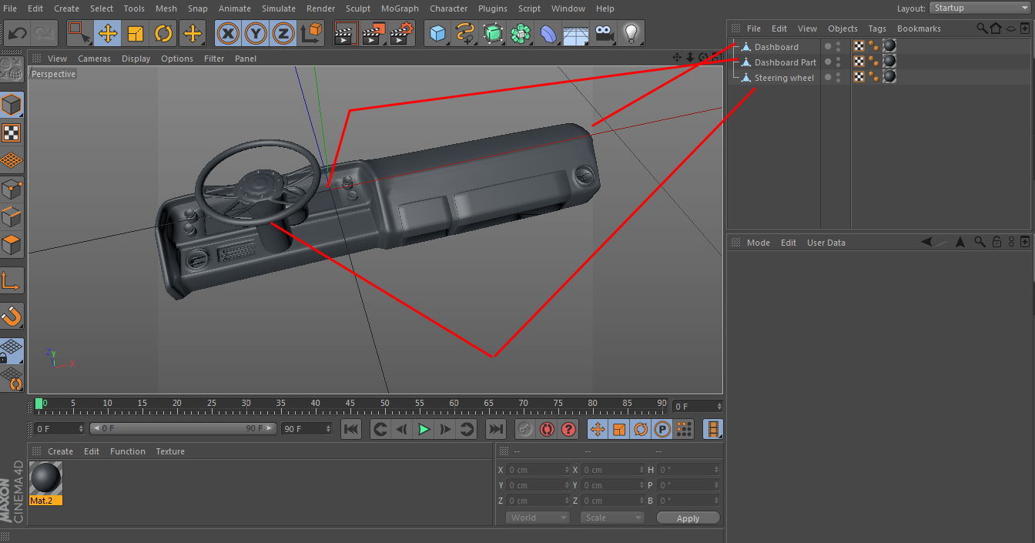
Task: Toggle Y-axis lock
Action: click(x=256, y=34)
